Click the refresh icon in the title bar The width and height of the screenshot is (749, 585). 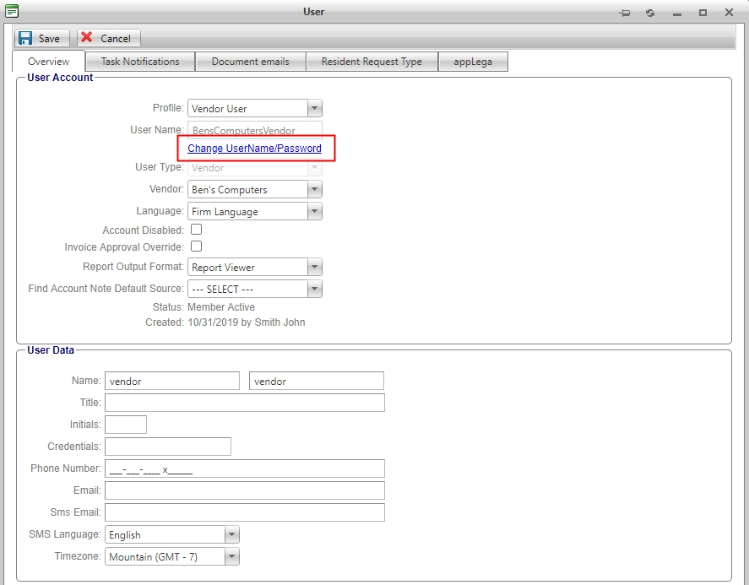(x=649, y=12)
